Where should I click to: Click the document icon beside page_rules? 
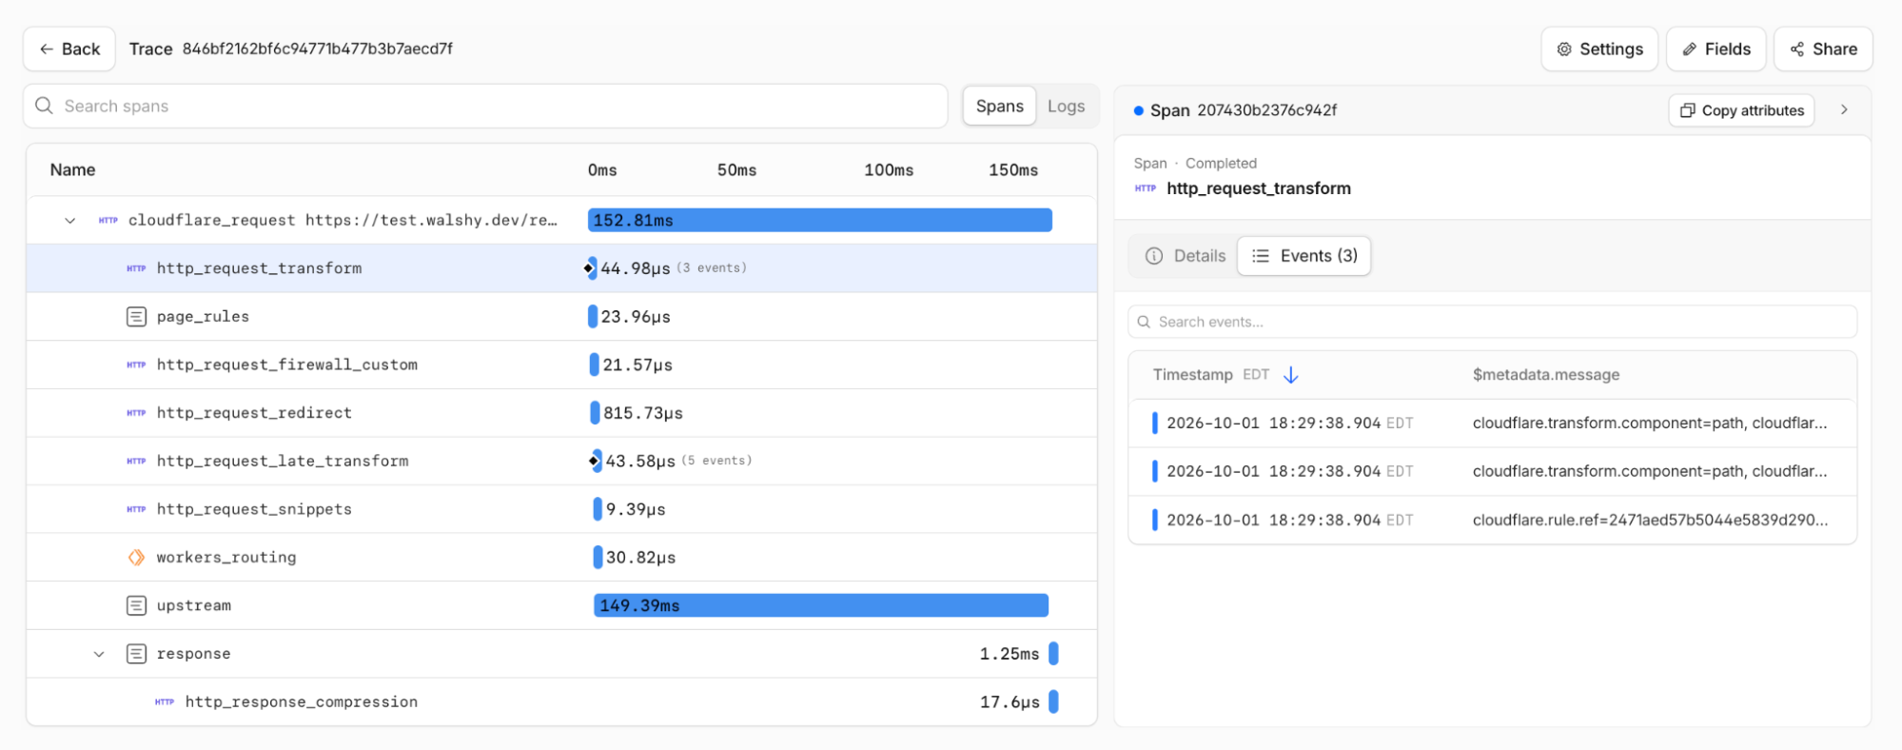(136, 317)
